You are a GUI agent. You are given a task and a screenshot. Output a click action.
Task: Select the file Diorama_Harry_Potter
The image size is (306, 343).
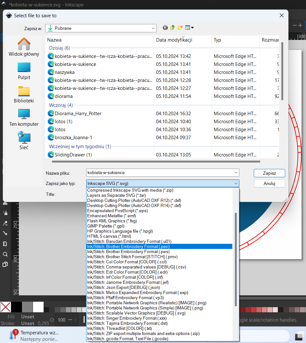tap(78, 114)
